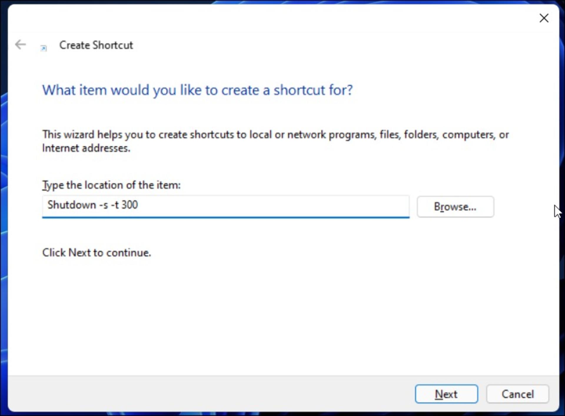565x416 pixels.
Task: Click the -t switch inside the location field
Action: click(x=115, y=205)
